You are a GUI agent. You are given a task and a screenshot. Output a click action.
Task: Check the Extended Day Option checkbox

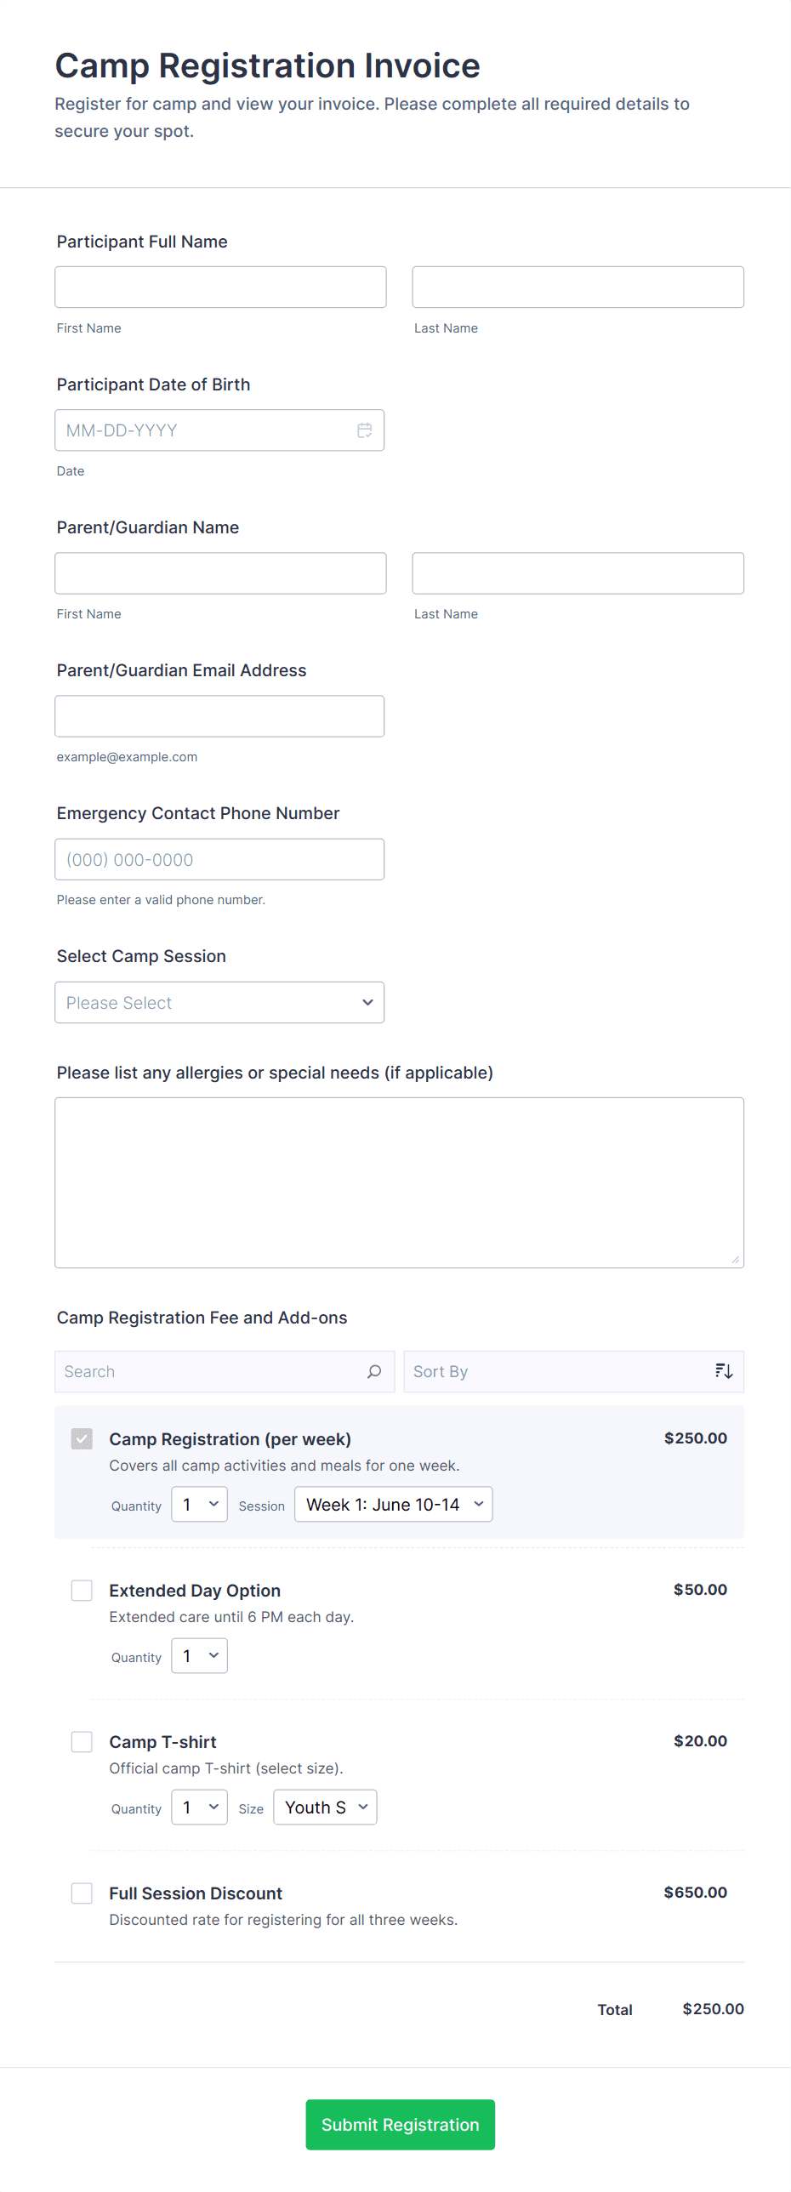(82, 1590)
